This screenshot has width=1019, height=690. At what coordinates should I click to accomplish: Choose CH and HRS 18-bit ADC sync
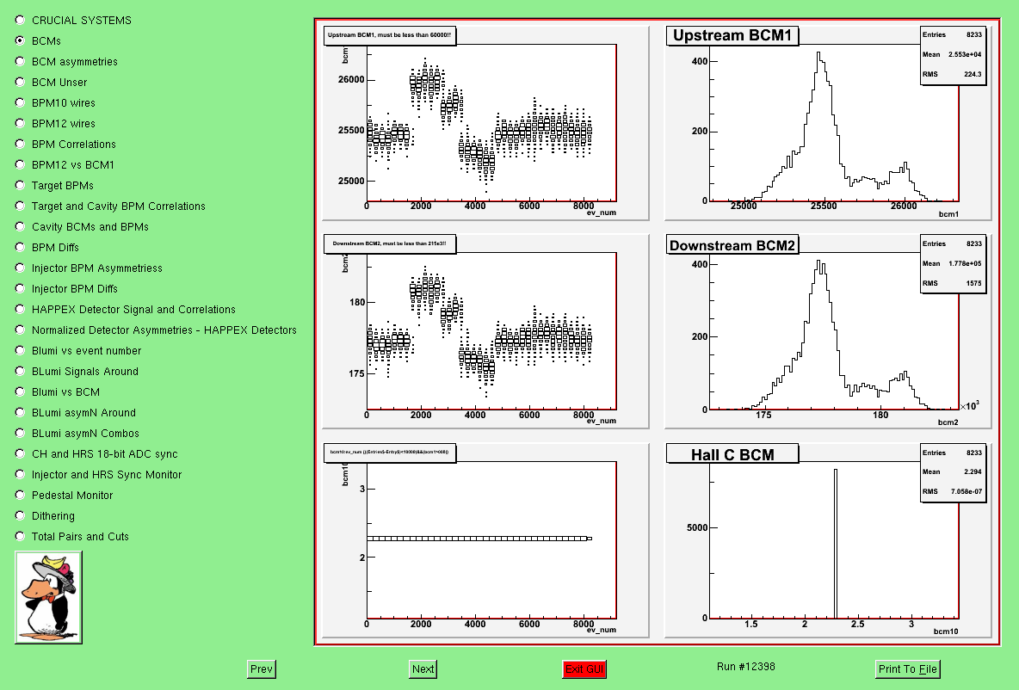[20, 454]
